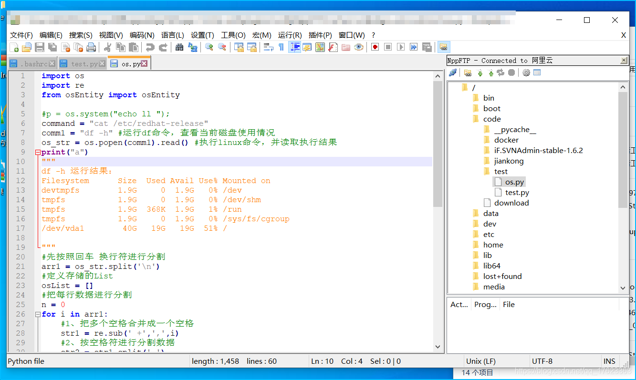This screenshot has width=636, height=380.
Task: Click the monitoring eye icon
Action: pyautogui.click(x=358, y=47)
